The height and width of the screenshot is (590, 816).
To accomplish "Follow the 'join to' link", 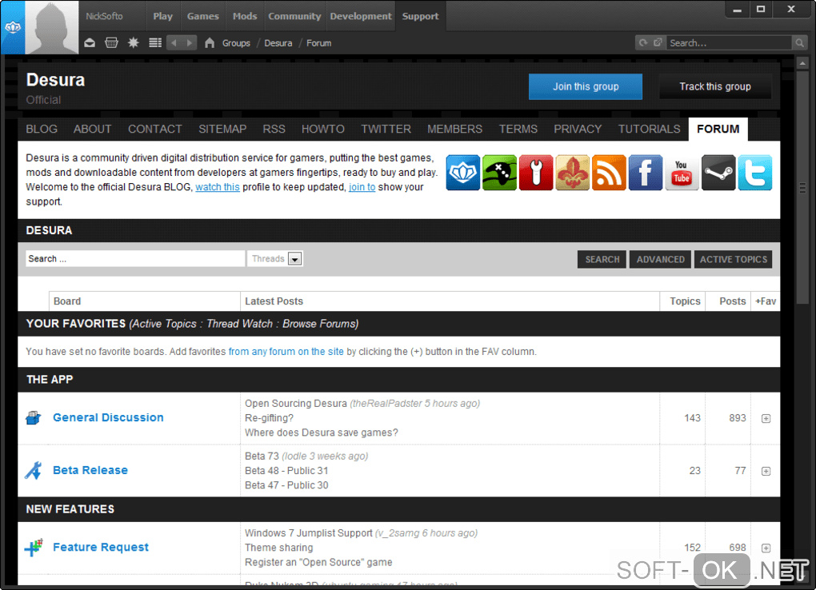I will 362,187.
